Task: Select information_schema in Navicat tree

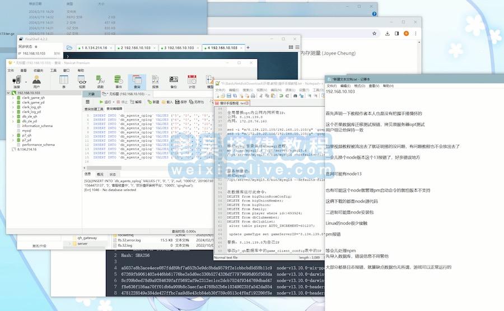Action: [x=37, y=126]
